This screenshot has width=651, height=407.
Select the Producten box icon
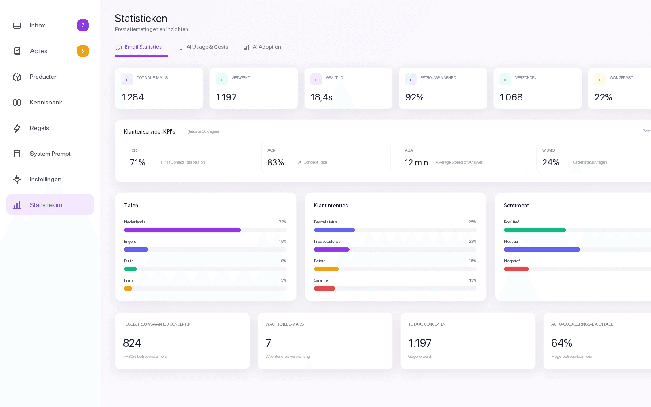pyautogui.click(x=17, y=77)
